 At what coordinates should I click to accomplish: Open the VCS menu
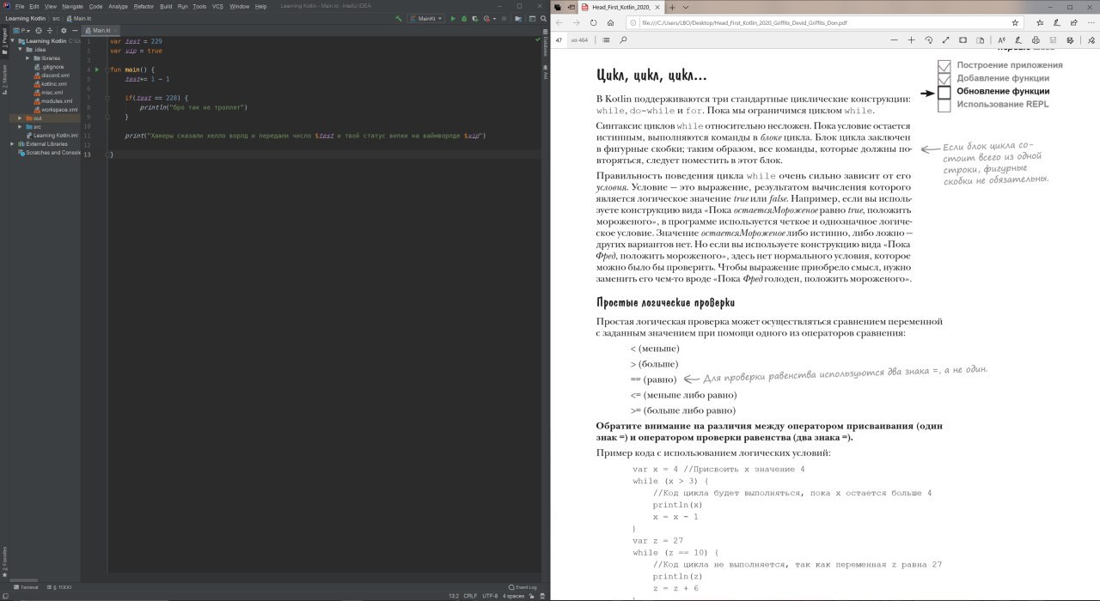pos(217,6)
